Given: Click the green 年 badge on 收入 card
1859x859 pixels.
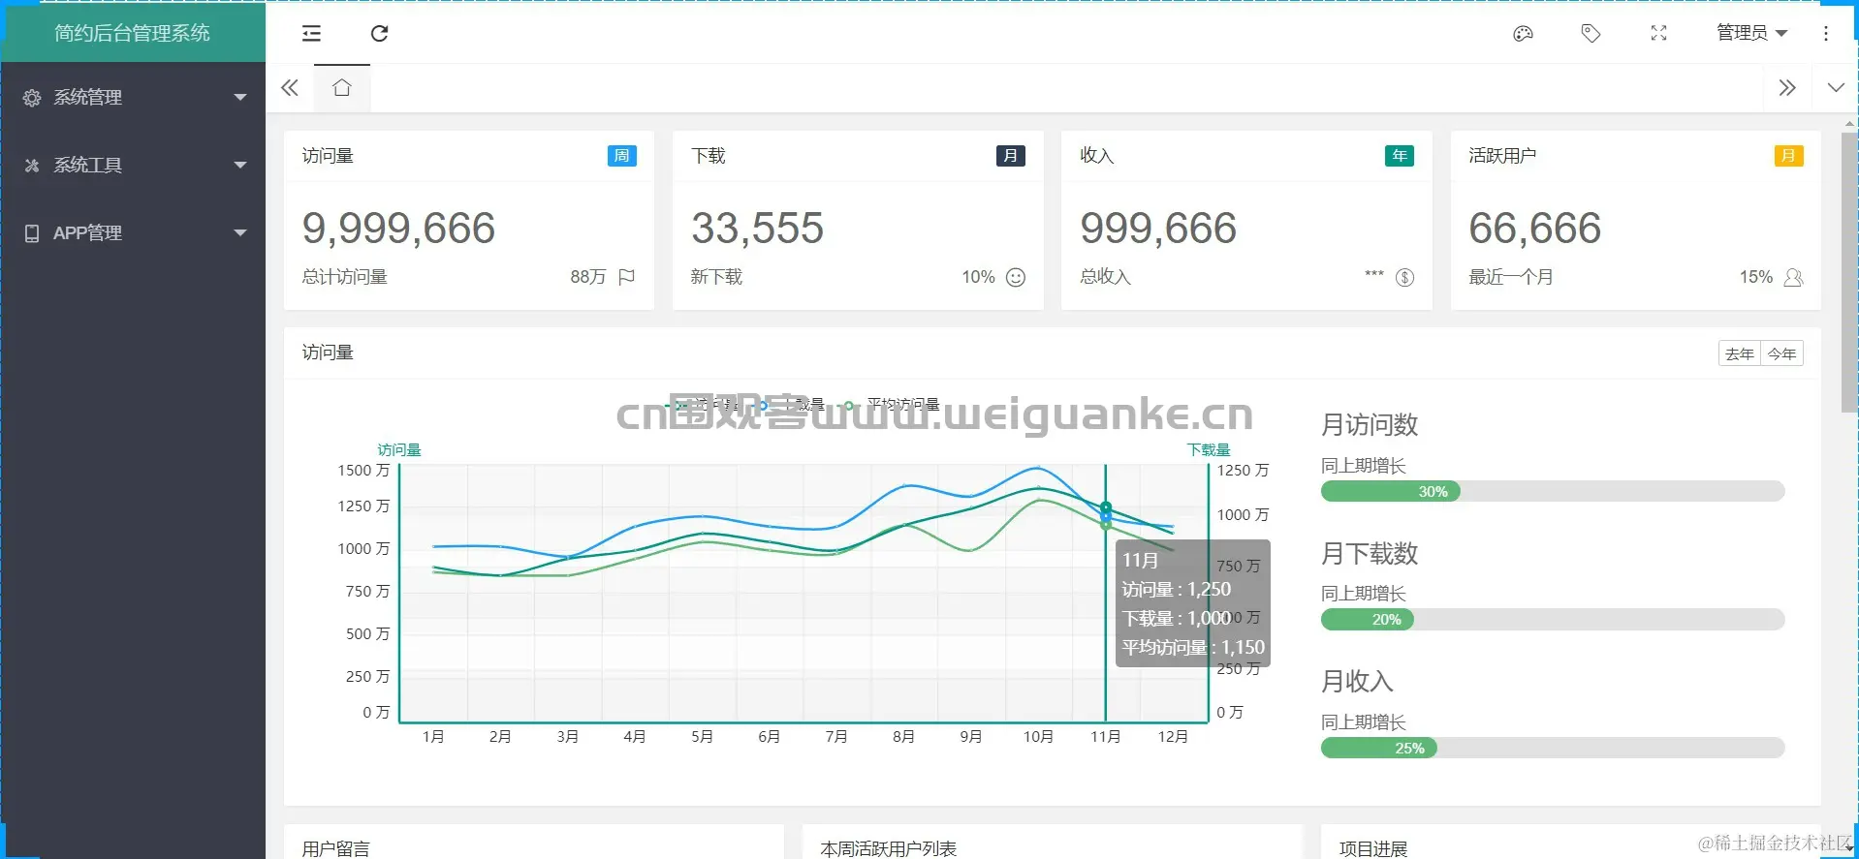Looking at the screenshot, I should [1400, 156].
